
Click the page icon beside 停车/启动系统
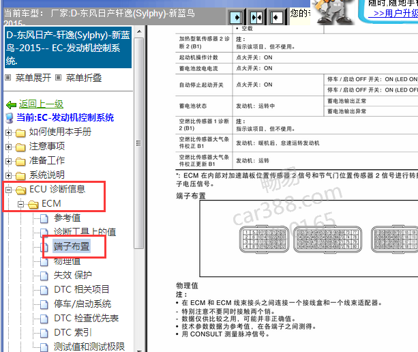(x=44, y=304)
